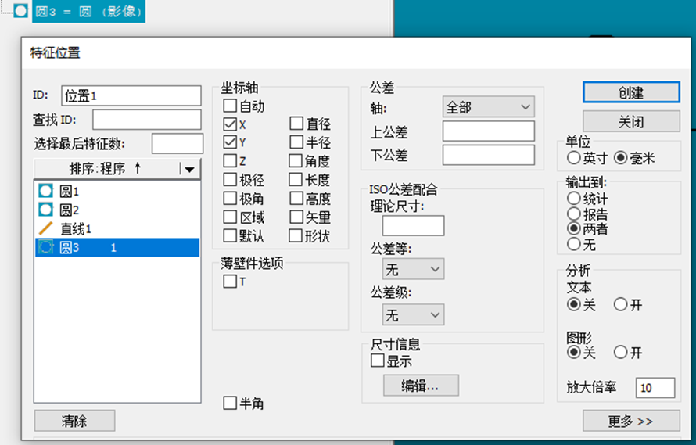The height and width of the screenshot is (445, 696).
Task: Expand the 公差等 dropdown
Action: click(x=413, y=269)
